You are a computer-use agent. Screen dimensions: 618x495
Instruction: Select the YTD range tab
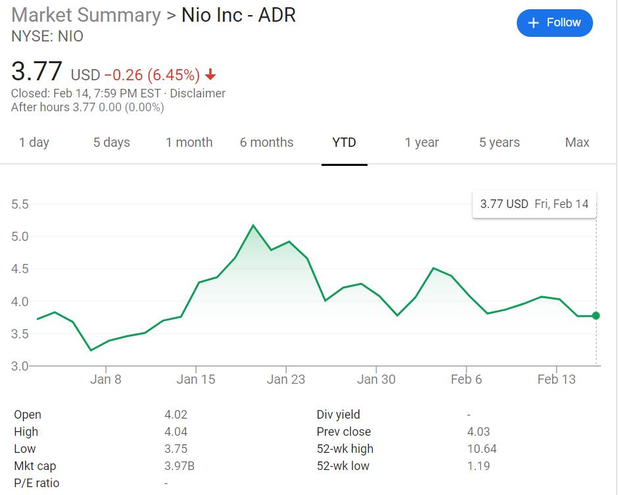[x=344, y=142]
